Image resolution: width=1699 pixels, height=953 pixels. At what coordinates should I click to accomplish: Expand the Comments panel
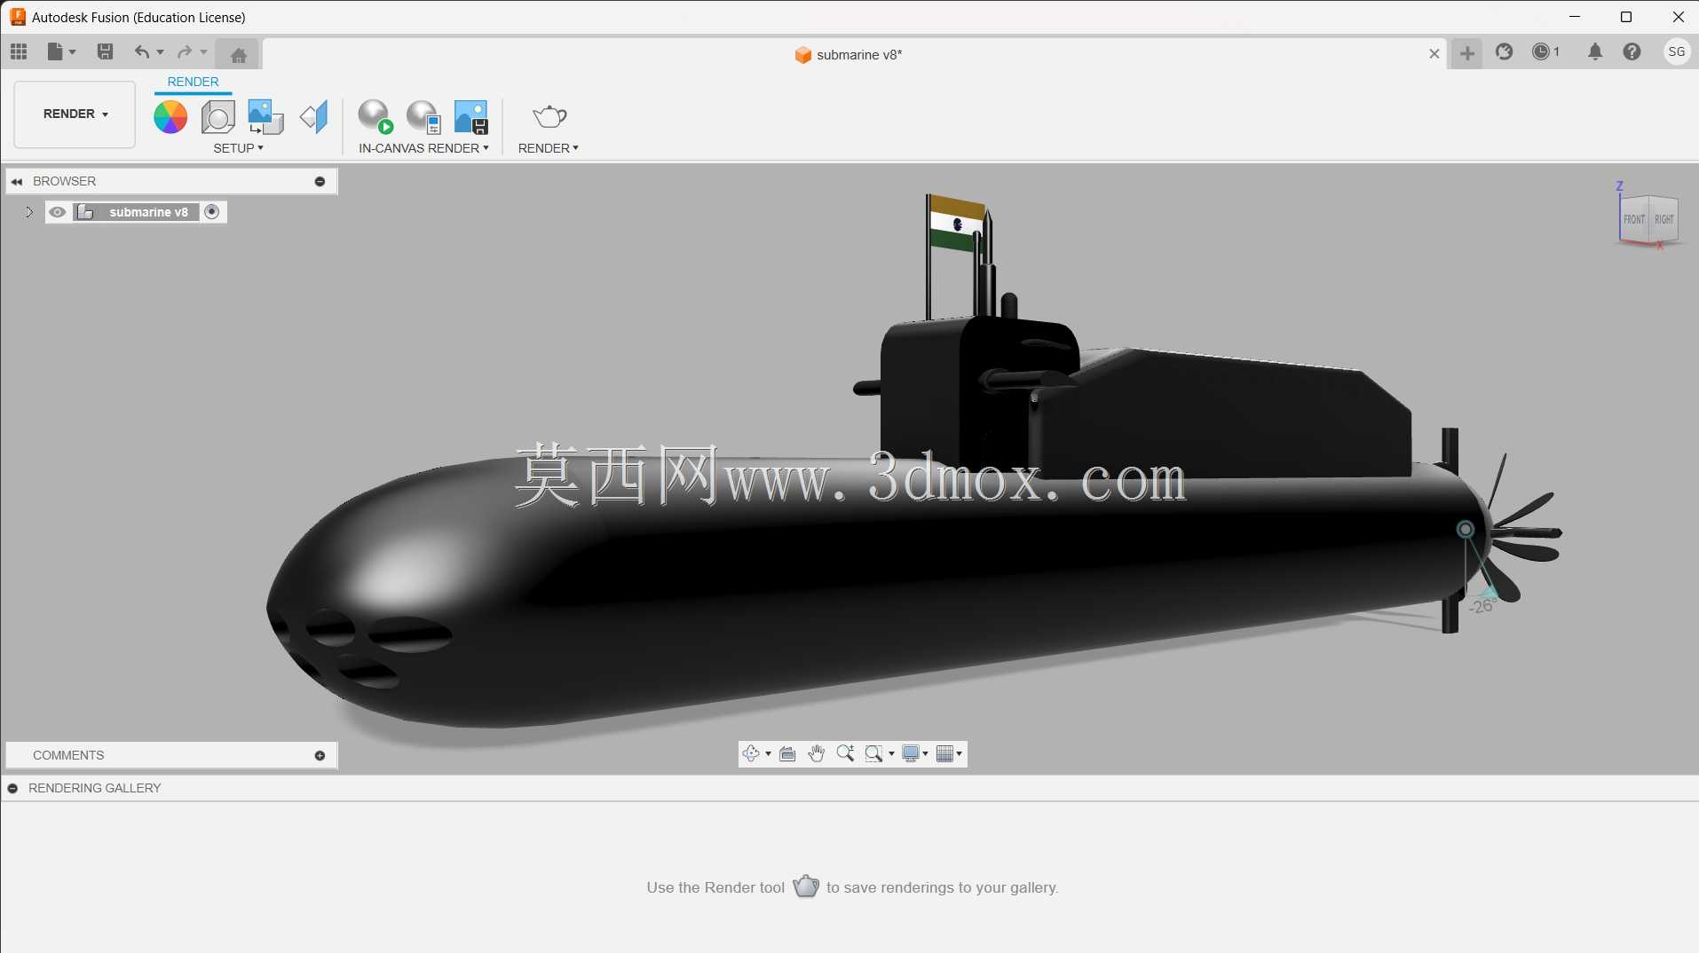point(320,755)
